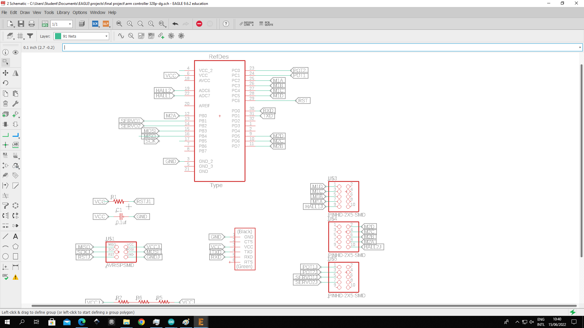Expand the command history dropdown arrow

(580, 47)
